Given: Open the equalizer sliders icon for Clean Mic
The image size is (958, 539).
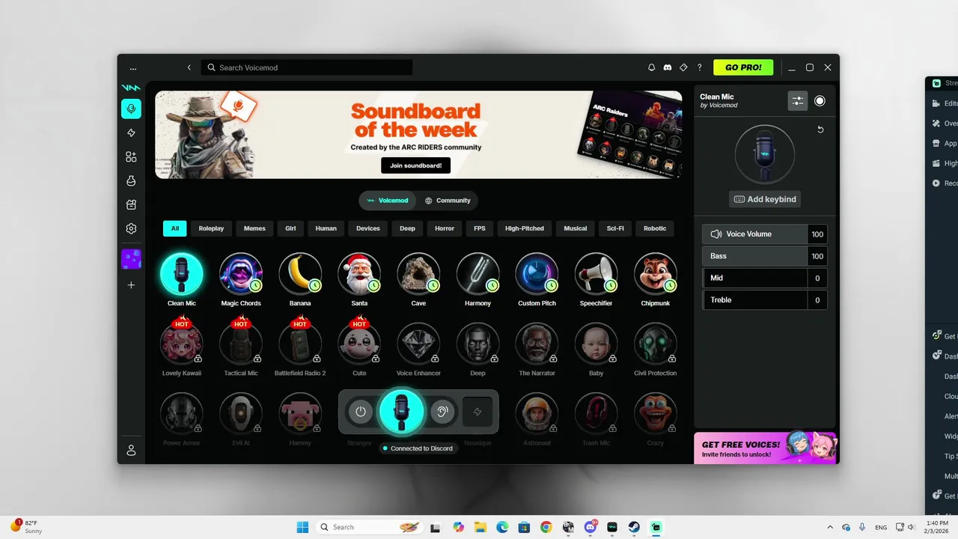Looking at the screenshot, I should 798,101.
